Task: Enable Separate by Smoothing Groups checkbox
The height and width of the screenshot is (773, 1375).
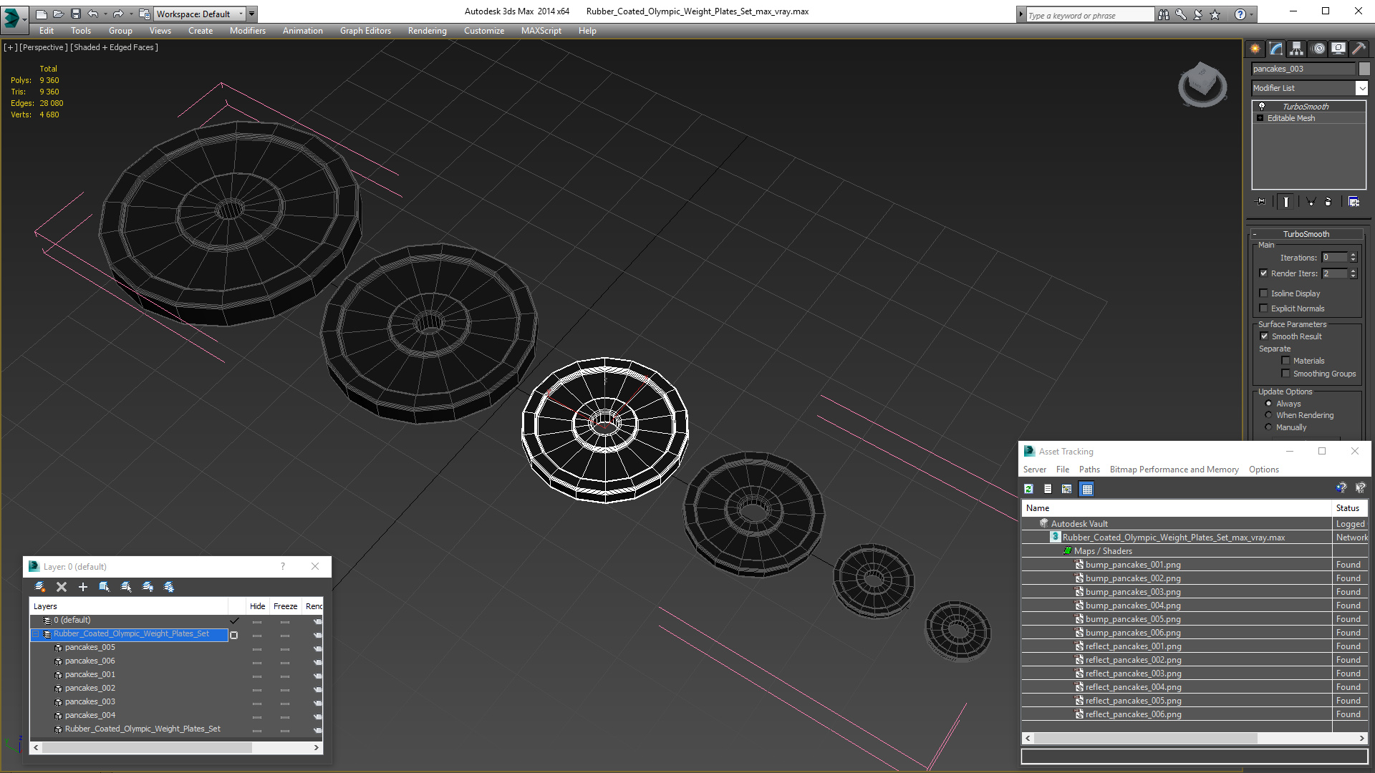Action: click(x=1285, y=374)
